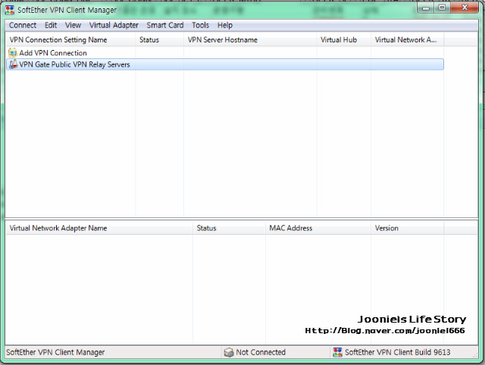Open the View menu
This screenshot has height=365, width=485.
pyautogui.click(x=73, y=25)
